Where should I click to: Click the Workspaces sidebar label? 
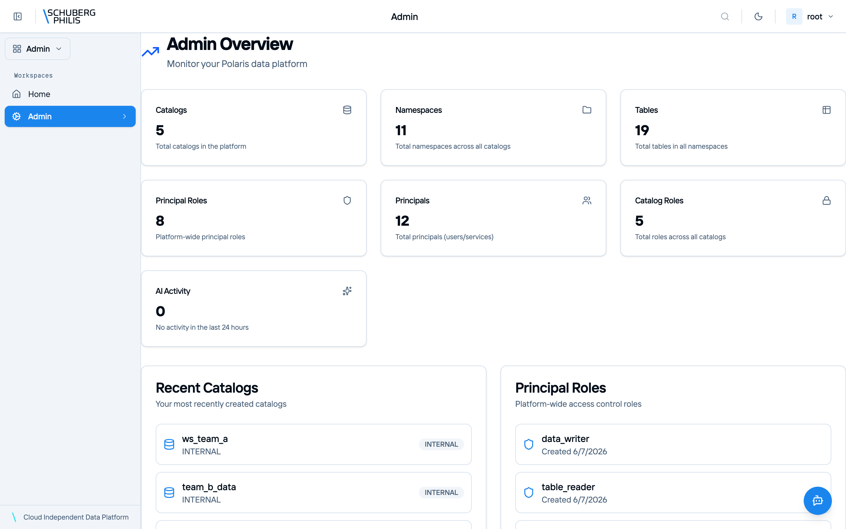[x=33, y=76]
